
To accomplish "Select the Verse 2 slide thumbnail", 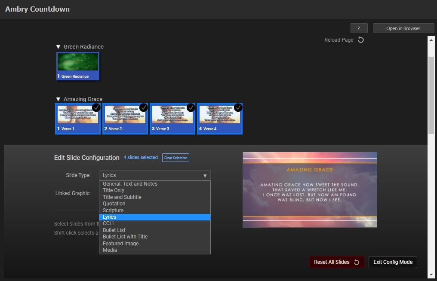I will click(125, 119).
